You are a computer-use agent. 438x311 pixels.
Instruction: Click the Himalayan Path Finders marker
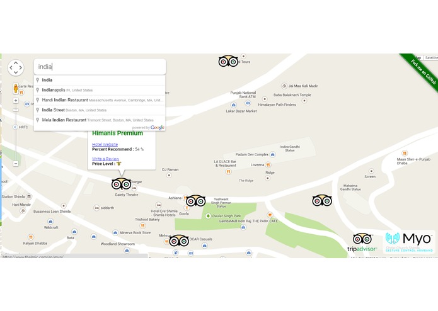(x=265, y=99)
